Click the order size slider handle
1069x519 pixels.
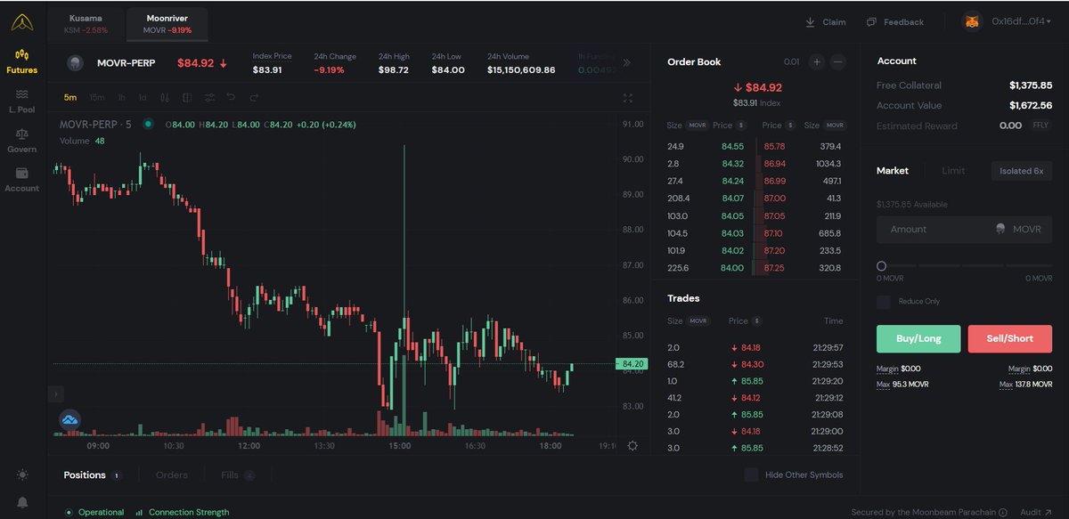coord(881,265)
